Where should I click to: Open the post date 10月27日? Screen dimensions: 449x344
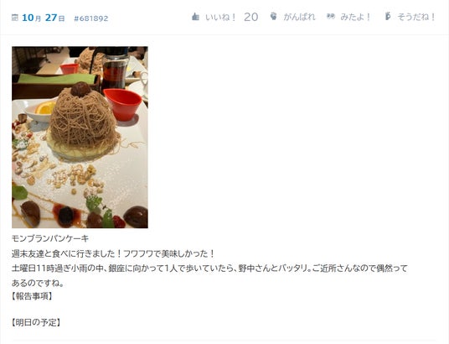point(44,18)
